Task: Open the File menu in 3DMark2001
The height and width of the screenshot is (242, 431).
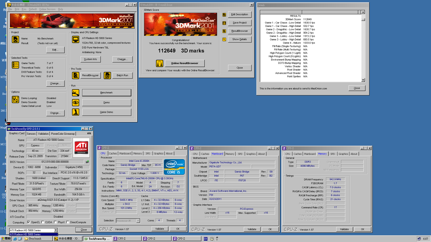Action: pos(10,9)
